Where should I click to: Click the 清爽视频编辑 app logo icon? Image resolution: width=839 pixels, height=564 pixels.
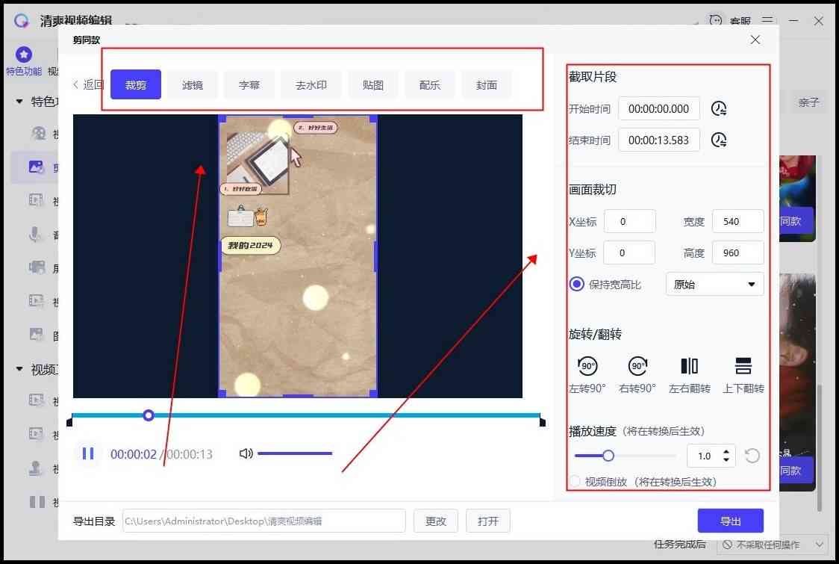pos(22,20)
